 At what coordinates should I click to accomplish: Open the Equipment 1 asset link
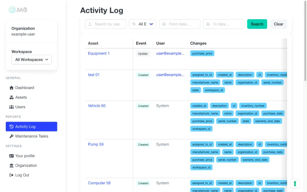[x=99, y=53]
